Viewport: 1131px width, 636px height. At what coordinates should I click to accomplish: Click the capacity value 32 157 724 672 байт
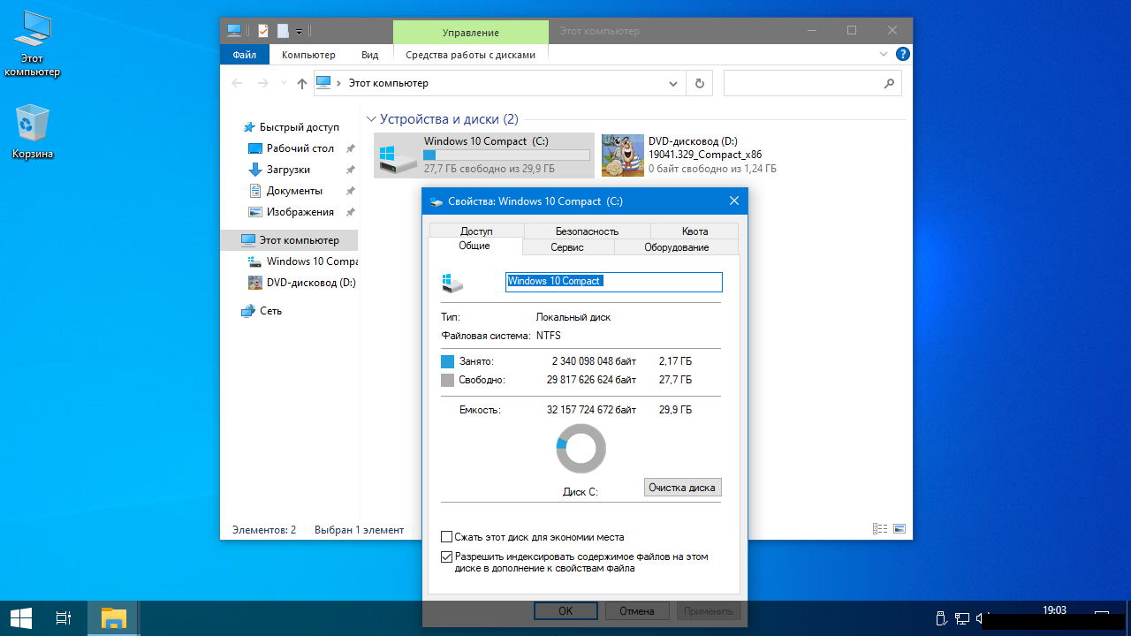591,410
